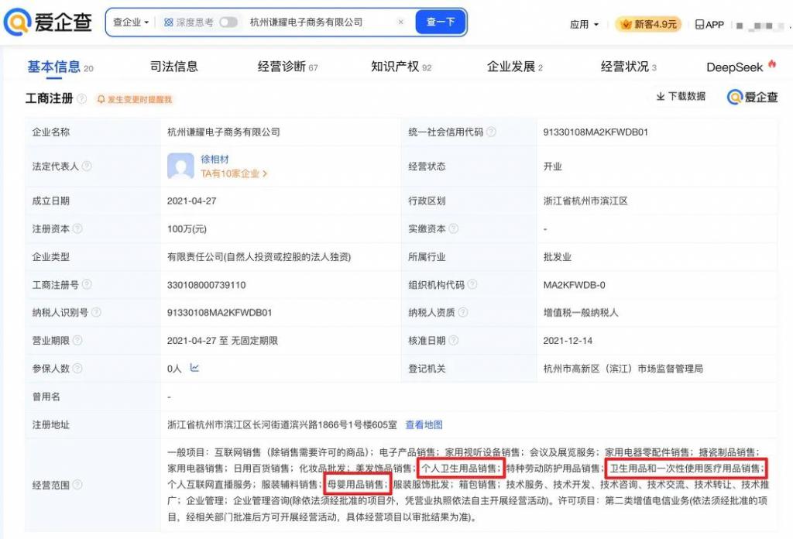Click the 下载数据 button
Screen dimensions: 793x539
pyautogui.click(x=681, y=96)
